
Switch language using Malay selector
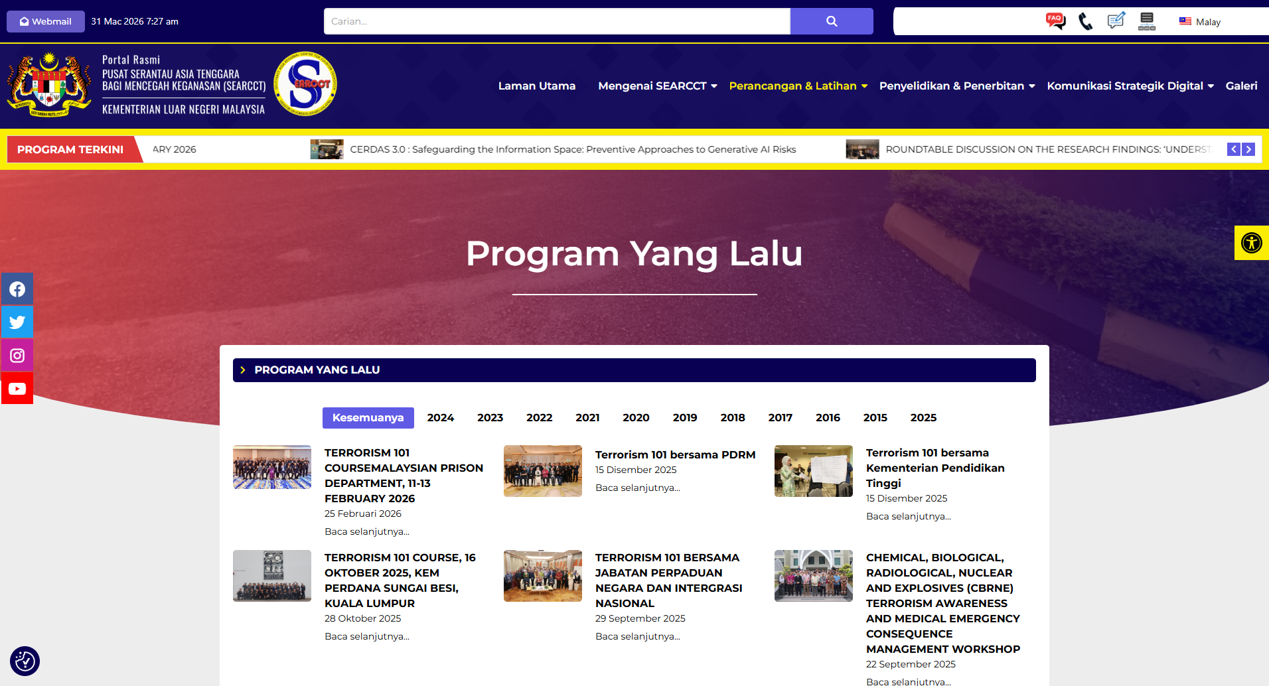point(1200,22)
